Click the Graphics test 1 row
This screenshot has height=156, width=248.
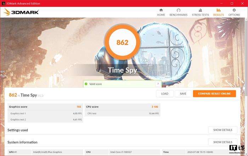tap(45, 113)
